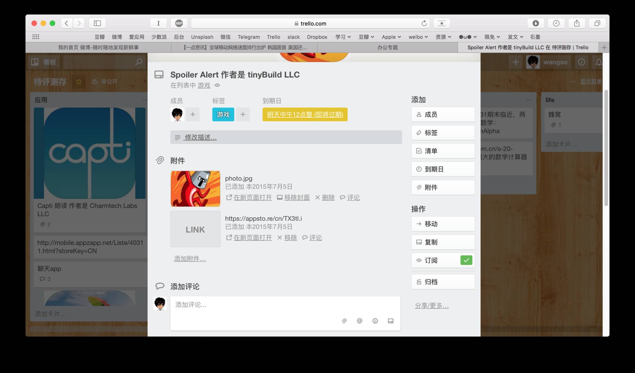This screenshot has height=373, width=635.
Task: Click the 添加附件 link
Action: point(190,259)
